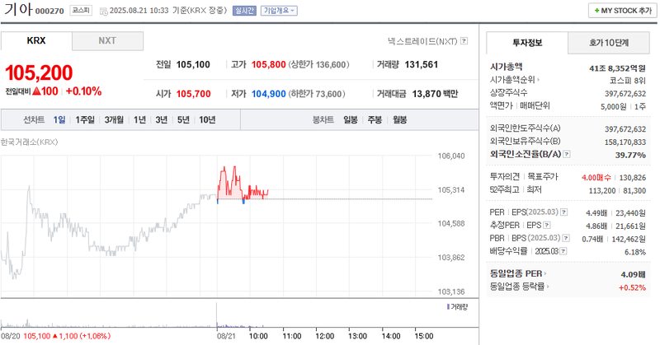The height and width of the screenshot is (345, 660).
Task: Click the 외국인소진율 value 39.77%
Action: tap(630, 155)
